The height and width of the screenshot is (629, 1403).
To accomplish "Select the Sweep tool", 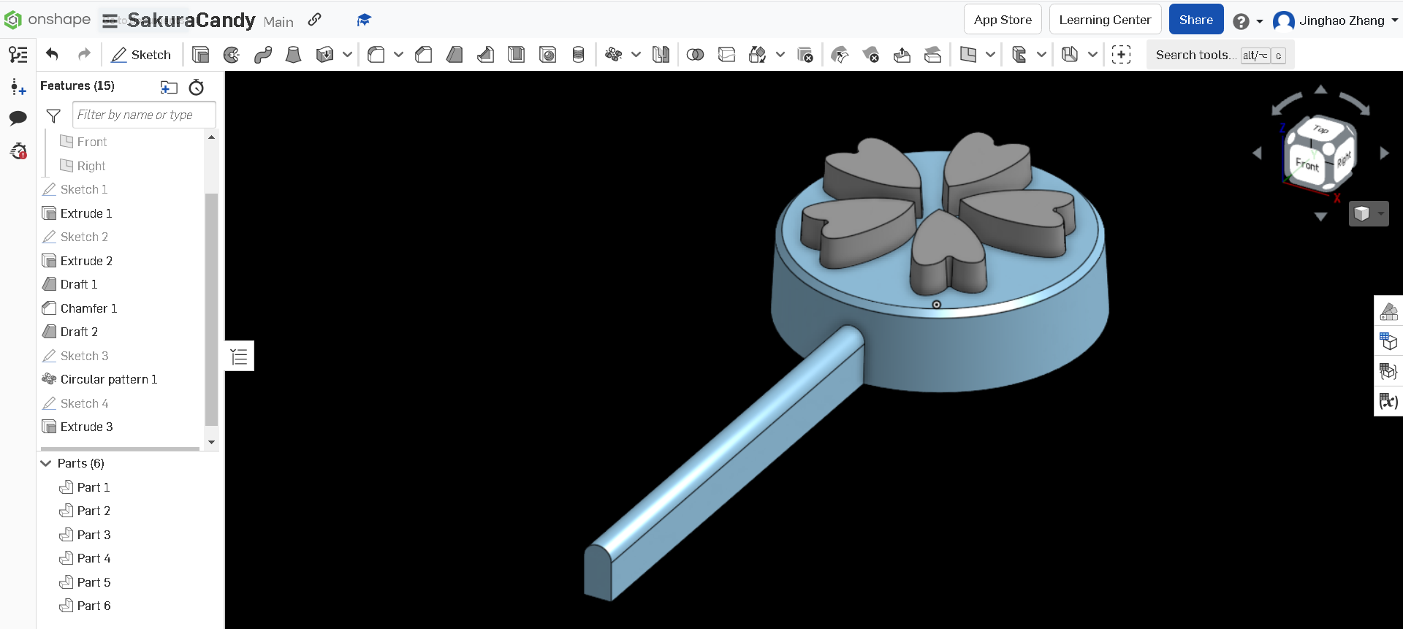I will [263, 55].
